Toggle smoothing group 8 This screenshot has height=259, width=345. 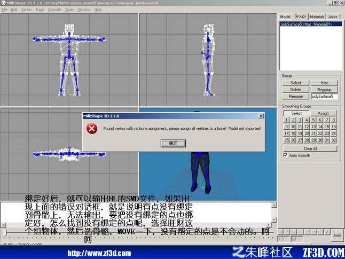334,120
